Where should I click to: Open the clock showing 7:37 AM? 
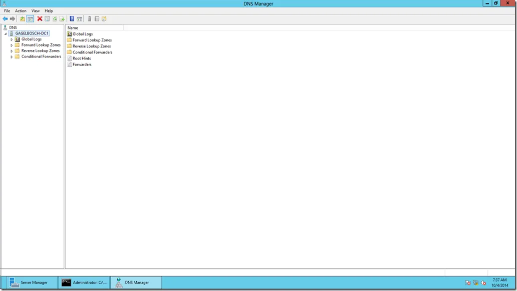pos(499,282)
